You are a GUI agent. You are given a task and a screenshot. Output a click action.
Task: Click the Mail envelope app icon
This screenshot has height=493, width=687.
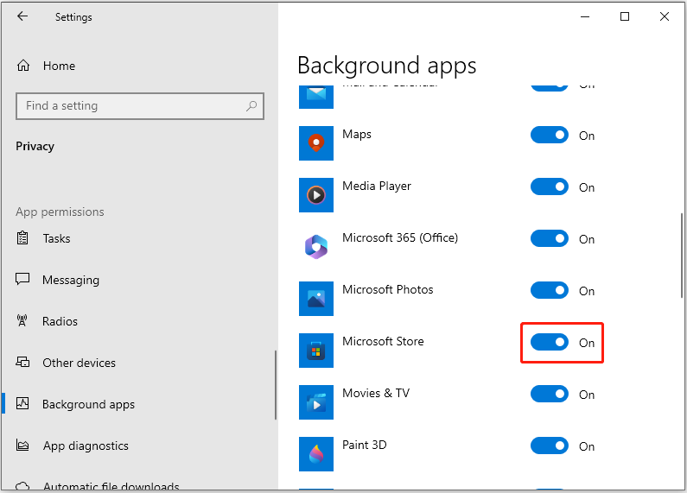316,97
